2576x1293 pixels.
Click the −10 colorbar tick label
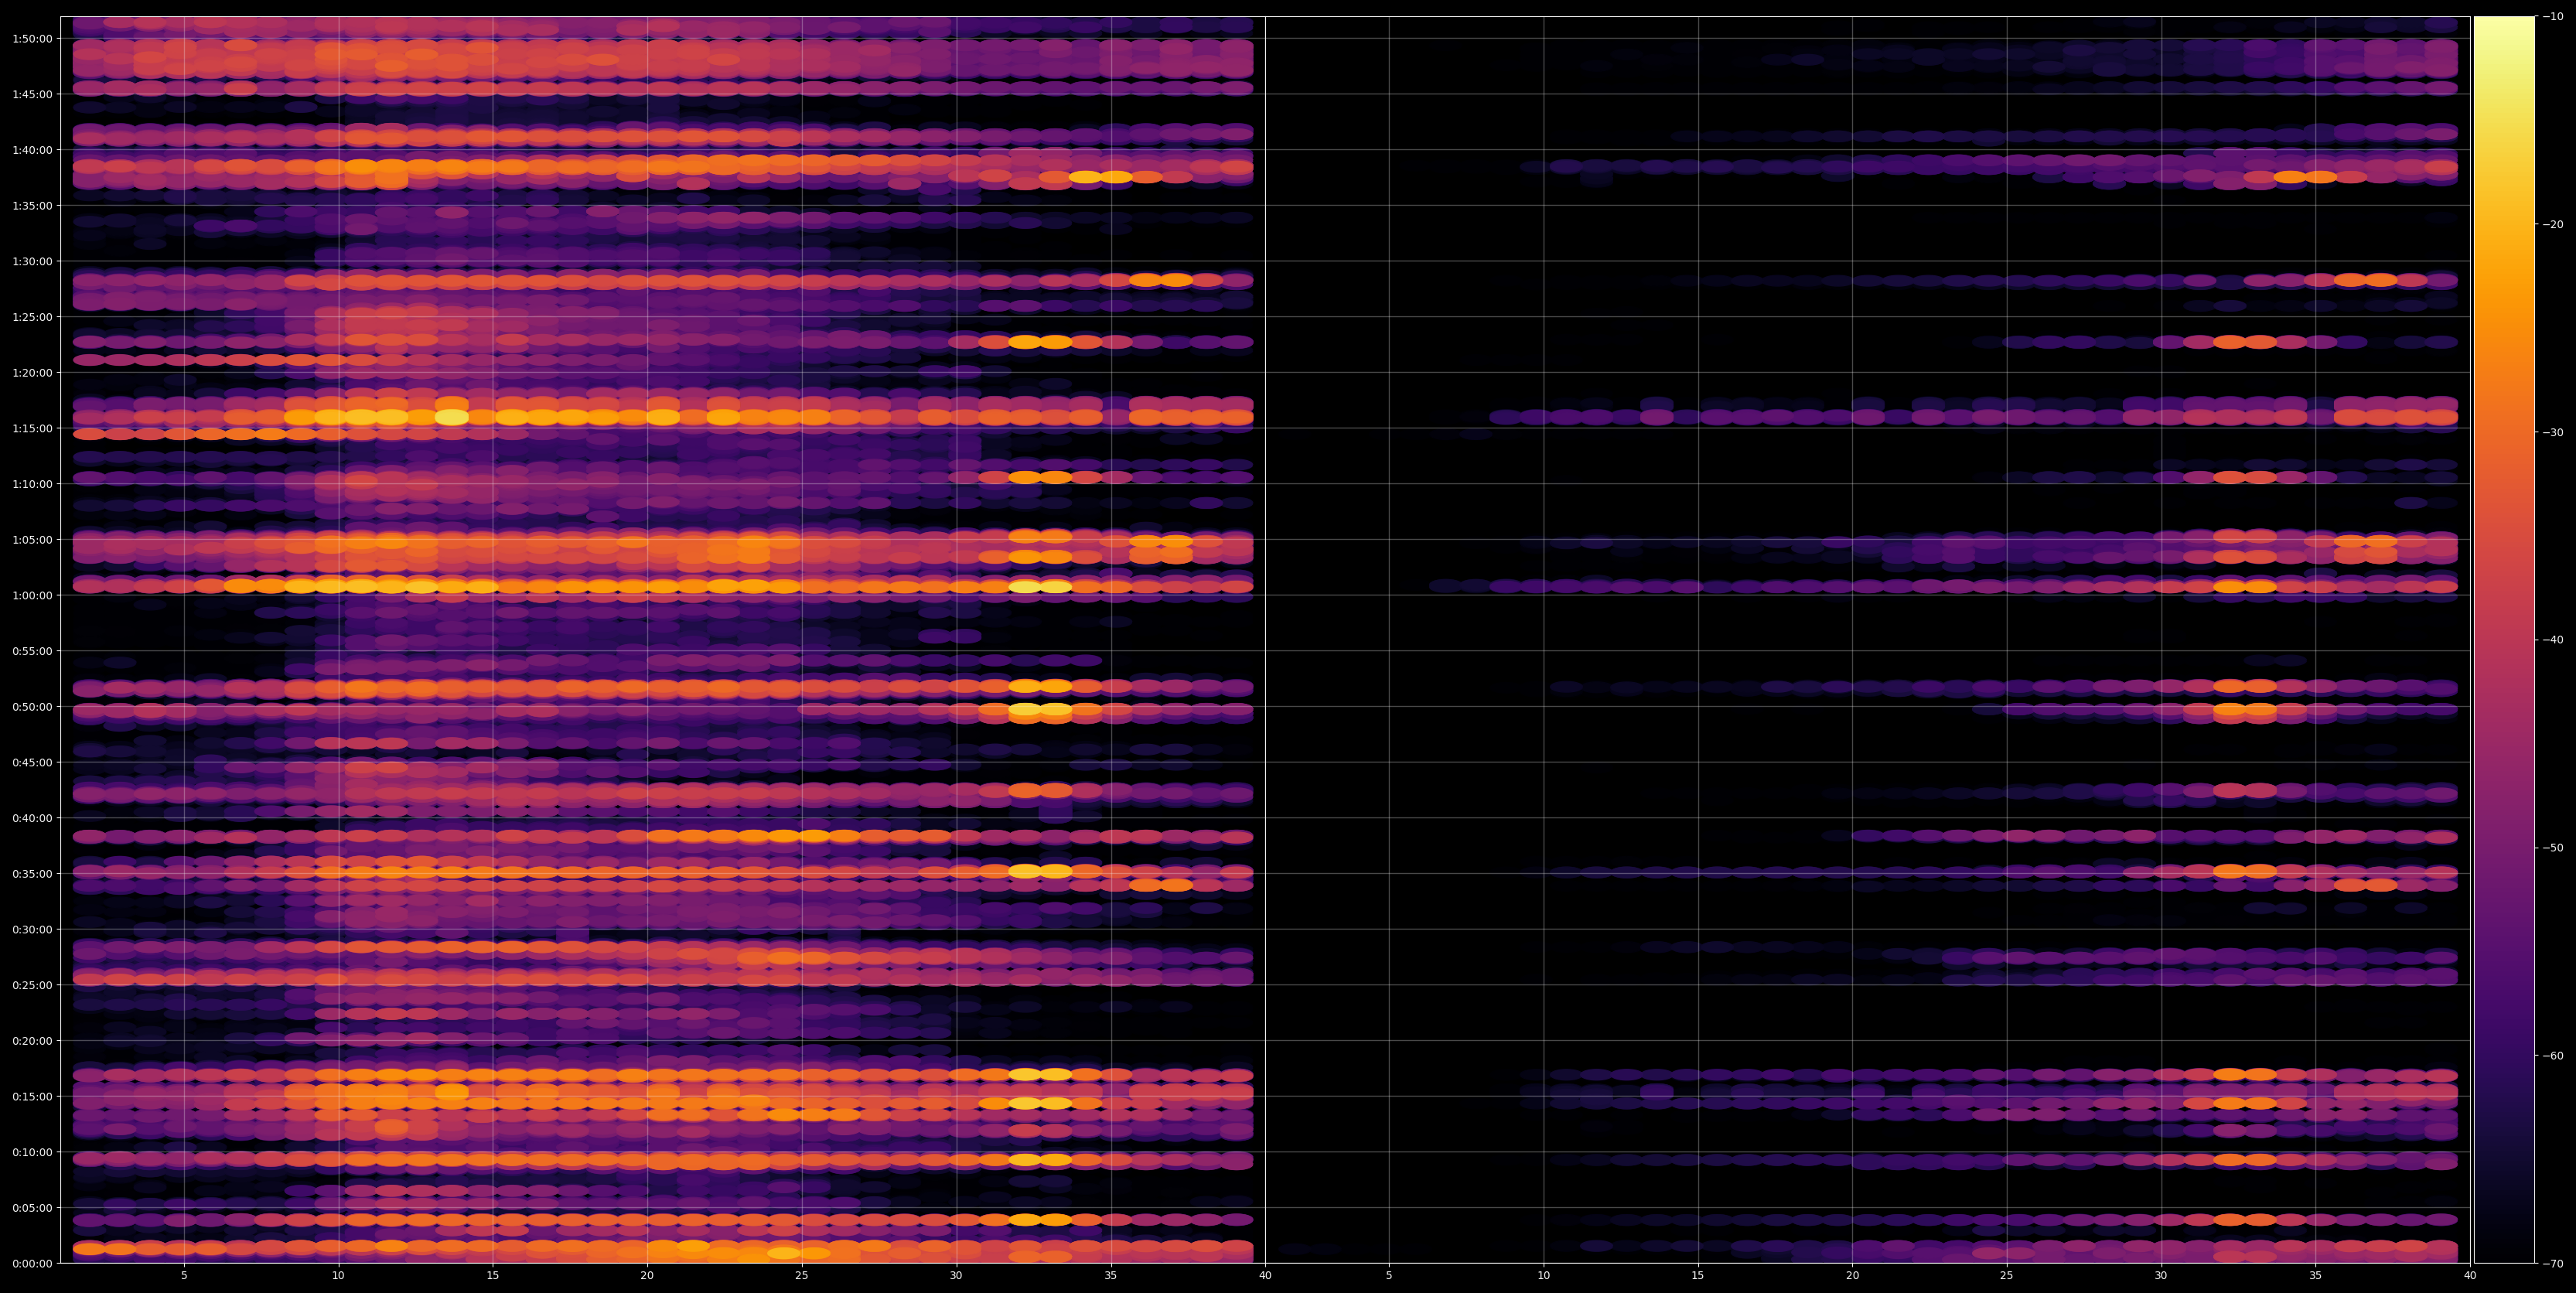[x=2553, y=16]
